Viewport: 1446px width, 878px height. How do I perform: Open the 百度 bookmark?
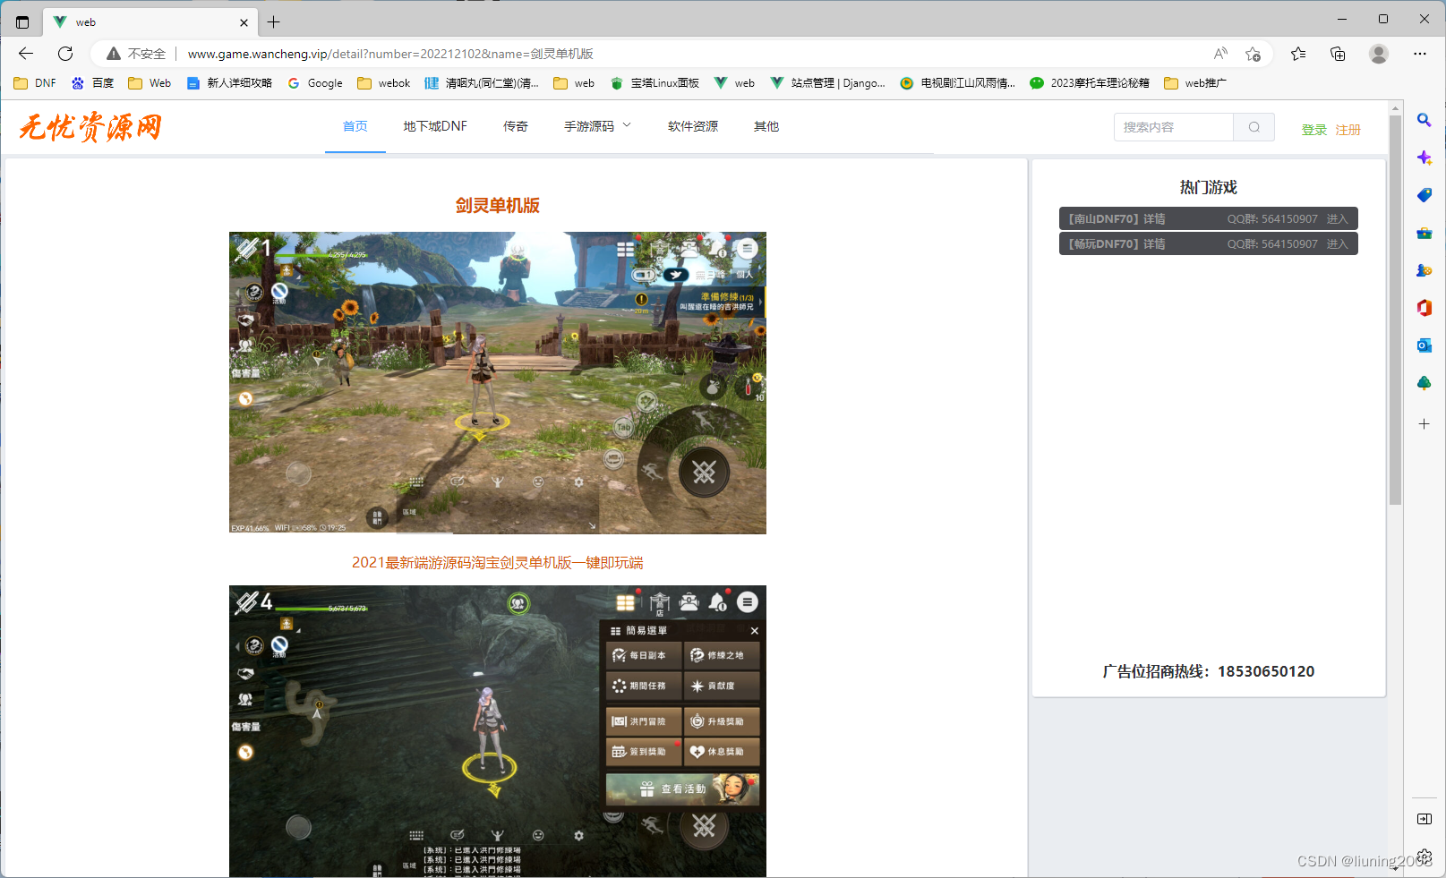tap(93, 83)
